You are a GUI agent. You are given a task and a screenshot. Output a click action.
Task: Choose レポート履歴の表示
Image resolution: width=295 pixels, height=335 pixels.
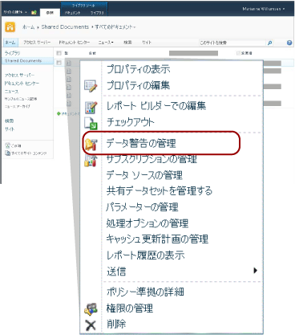(146, 255)
